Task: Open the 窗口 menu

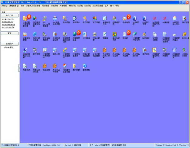Action: pos(112,6)
